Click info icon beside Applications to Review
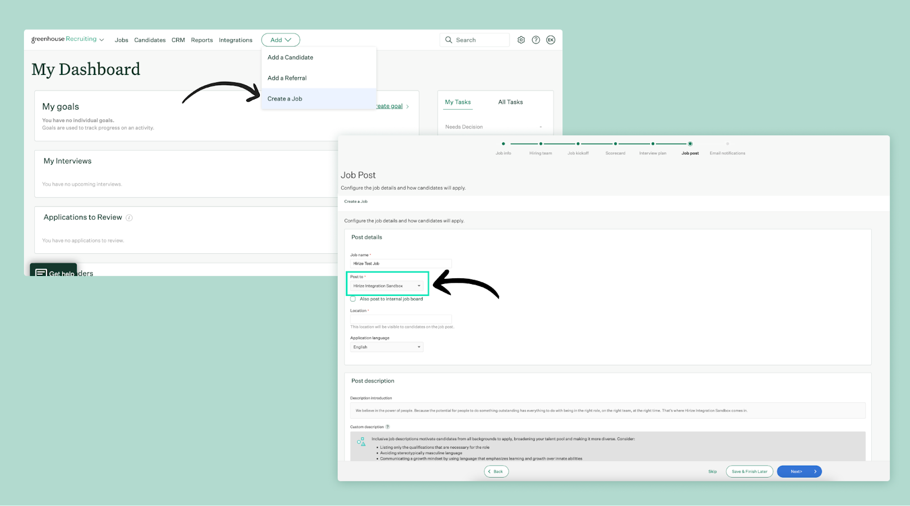910x506 pixels. tap(129, 218)
